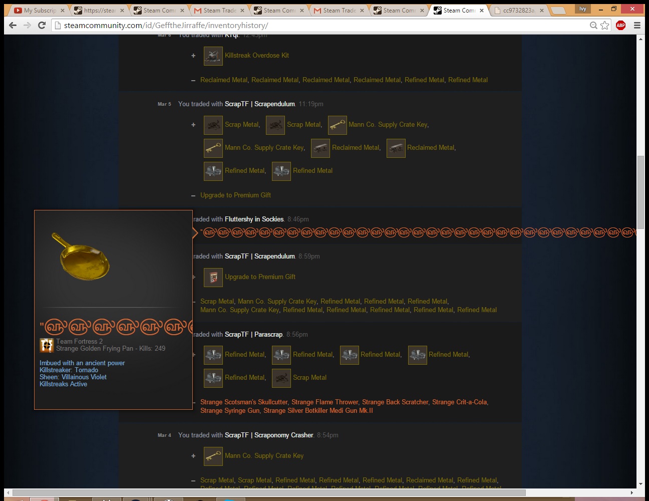
Task: Switch to the cc9732823a tab
Action: tap(518, 11)
